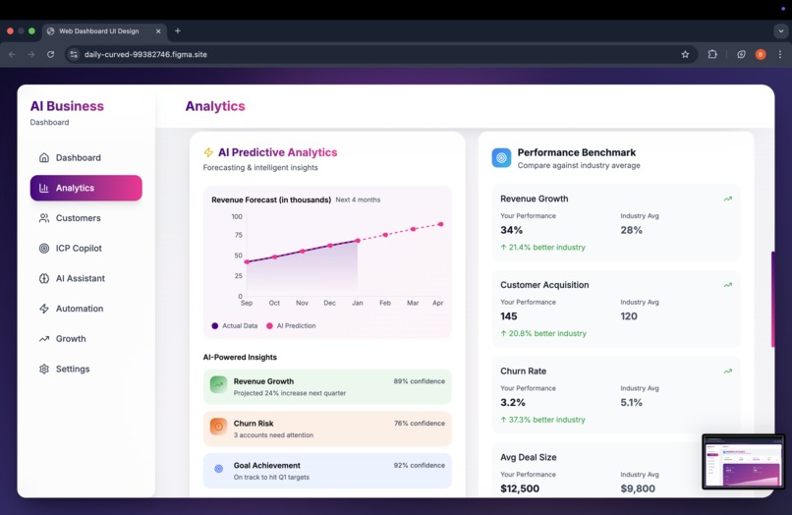Click the address bar URL field

point(381,55)
